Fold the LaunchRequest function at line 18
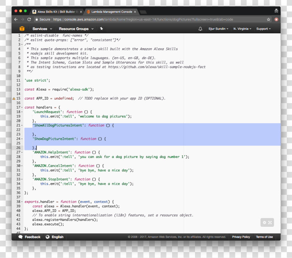Image resolution: width=292 pixels, height=258 pixels. click(x=22, y=112)
